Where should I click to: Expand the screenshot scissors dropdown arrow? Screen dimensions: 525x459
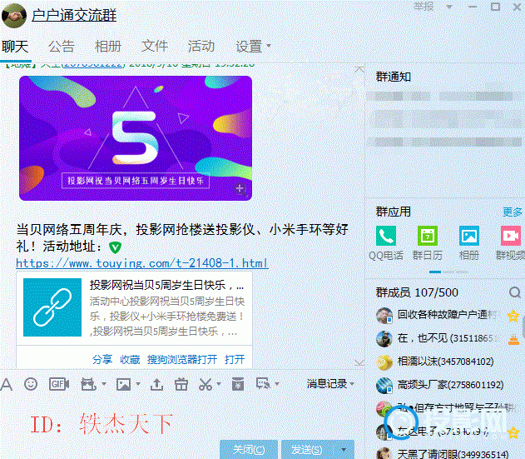(219, 384)
